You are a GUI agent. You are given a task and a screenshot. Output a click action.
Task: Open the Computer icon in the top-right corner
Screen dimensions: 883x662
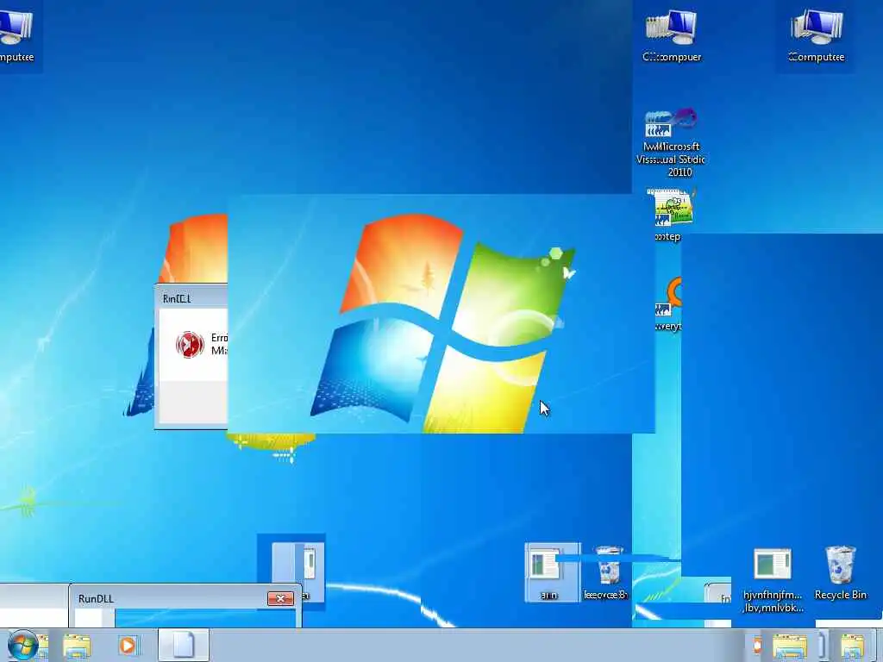coord(816,36)
